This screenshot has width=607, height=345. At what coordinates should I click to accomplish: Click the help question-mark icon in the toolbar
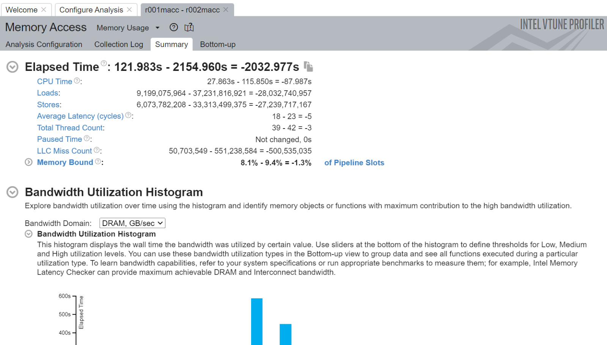point(174,27)
